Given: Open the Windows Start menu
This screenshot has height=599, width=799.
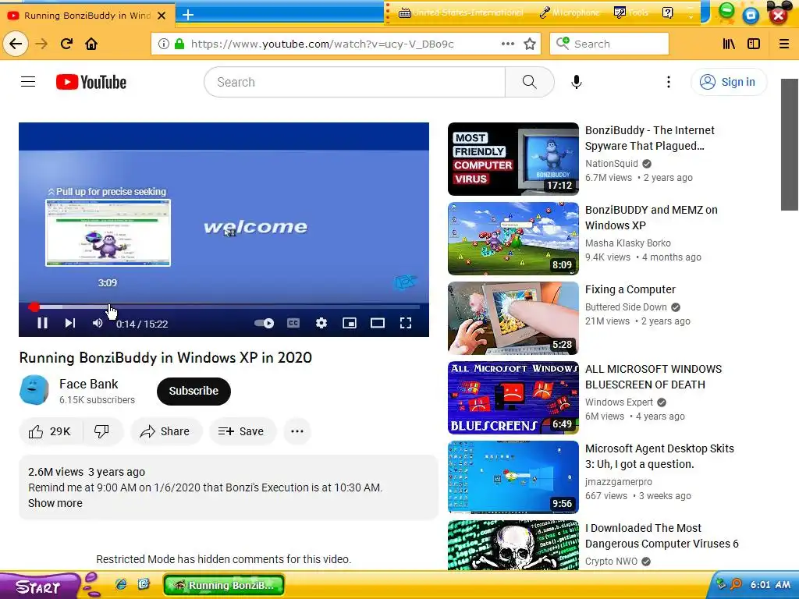Looking at the screenshot, I should point(40,587).
